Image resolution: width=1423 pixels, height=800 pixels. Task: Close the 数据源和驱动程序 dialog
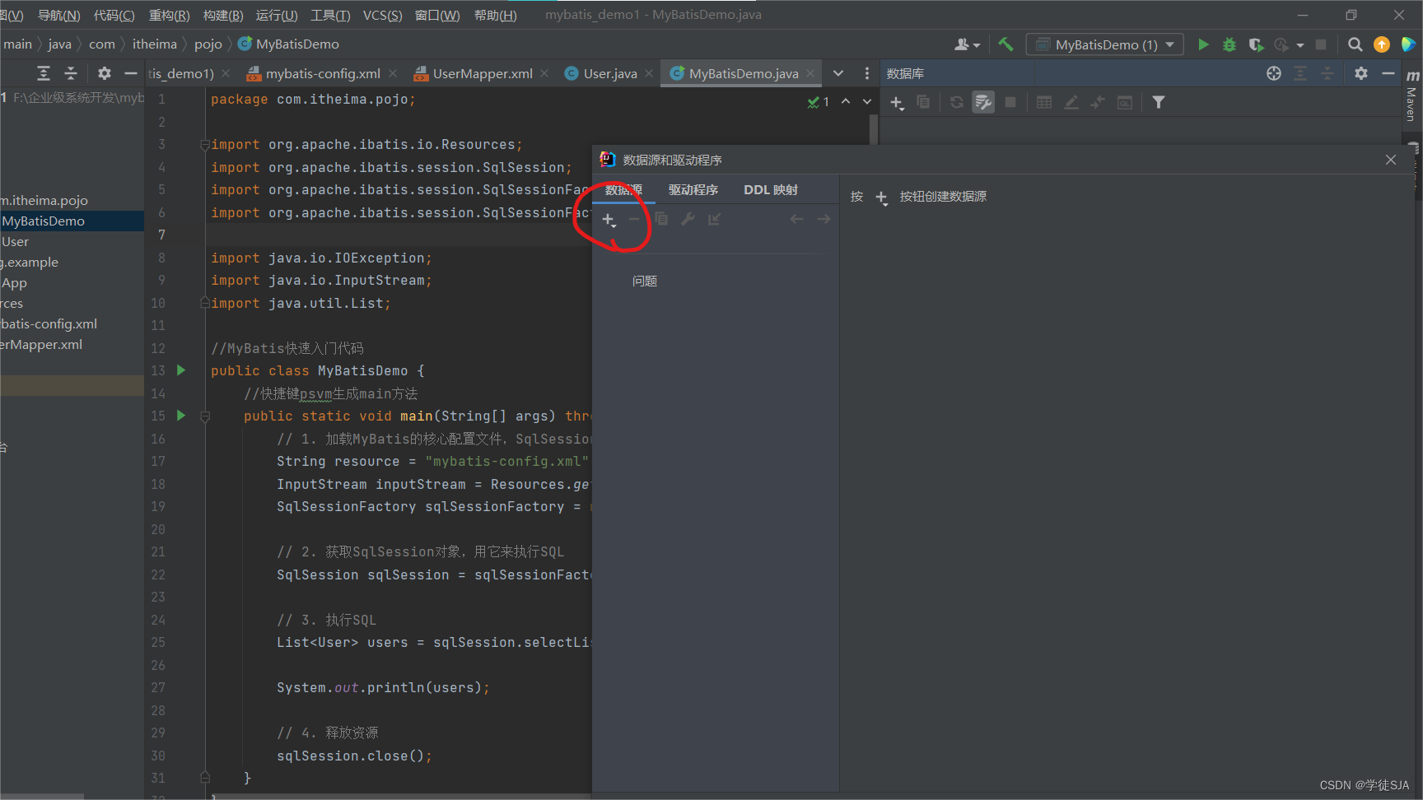(x=1391, y=160)
